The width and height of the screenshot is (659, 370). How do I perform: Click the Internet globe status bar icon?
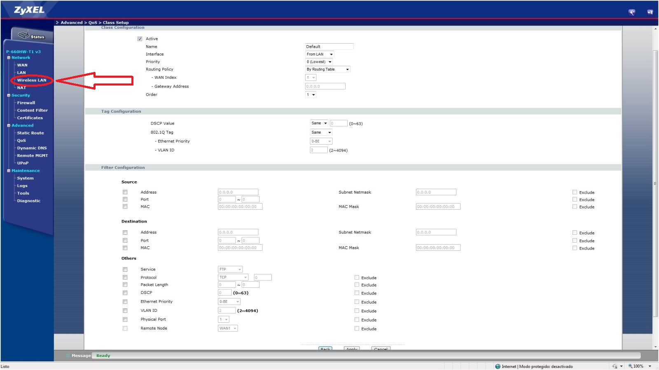tap(498, 366)
